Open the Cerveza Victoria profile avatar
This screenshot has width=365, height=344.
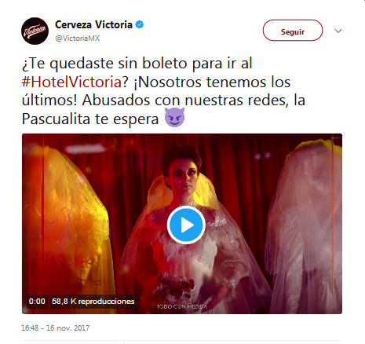click(x=35, y=31)
